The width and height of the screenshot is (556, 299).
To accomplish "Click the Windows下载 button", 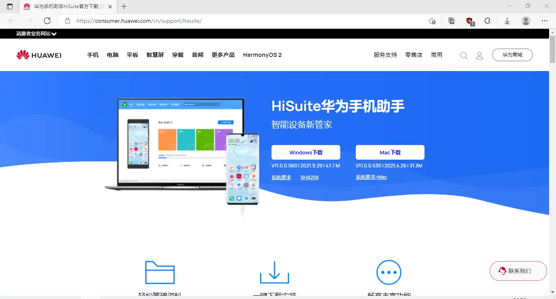I will [x=306, y=152].
